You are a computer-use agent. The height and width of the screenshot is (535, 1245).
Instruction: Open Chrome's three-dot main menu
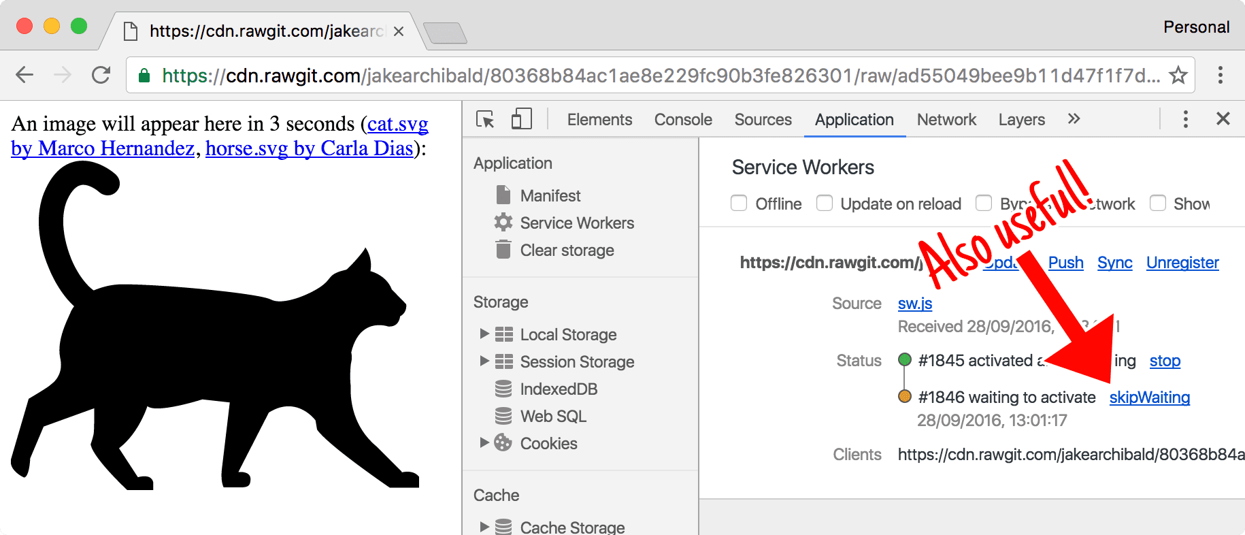(1220, 75)
